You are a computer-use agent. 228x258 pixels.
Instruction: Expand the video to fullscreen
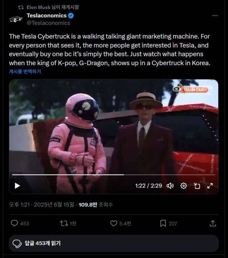click(210, 186)
